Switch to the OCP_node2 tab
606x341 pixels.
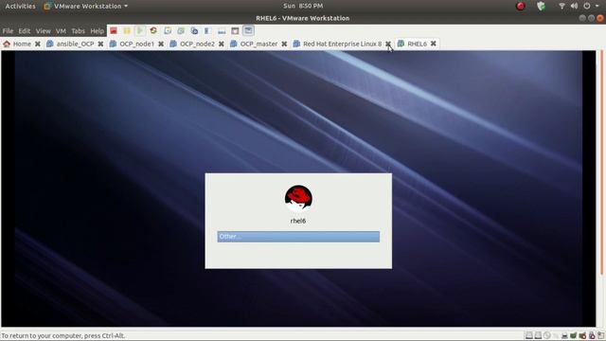[197, 44]
